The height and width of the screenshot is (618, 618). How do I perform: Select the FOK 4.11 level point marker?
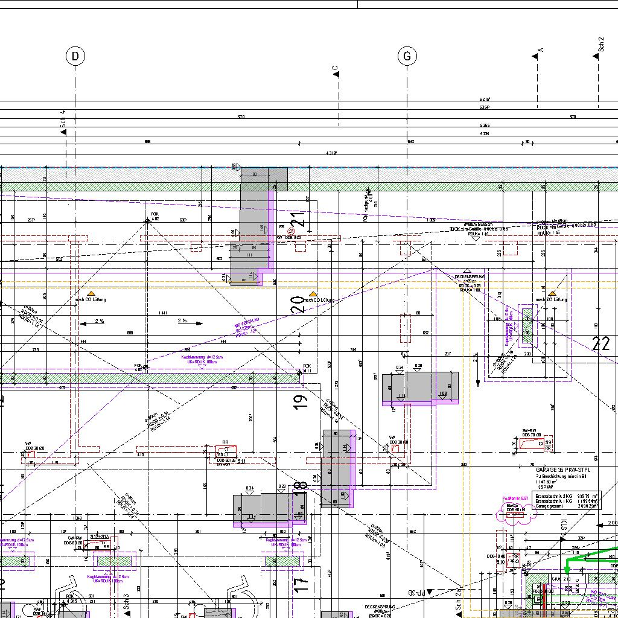pos(299,372)
